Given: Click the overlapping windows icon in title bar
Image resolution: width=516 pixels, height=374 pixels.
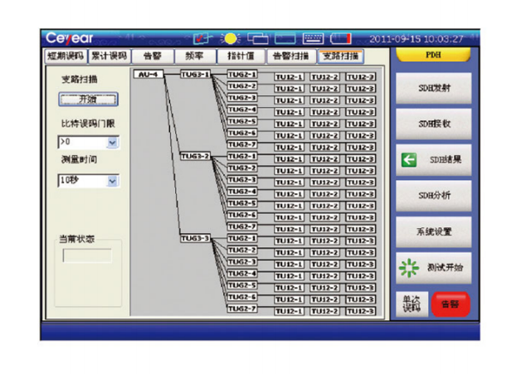Looking at the screenshot, I should (258, 39).
